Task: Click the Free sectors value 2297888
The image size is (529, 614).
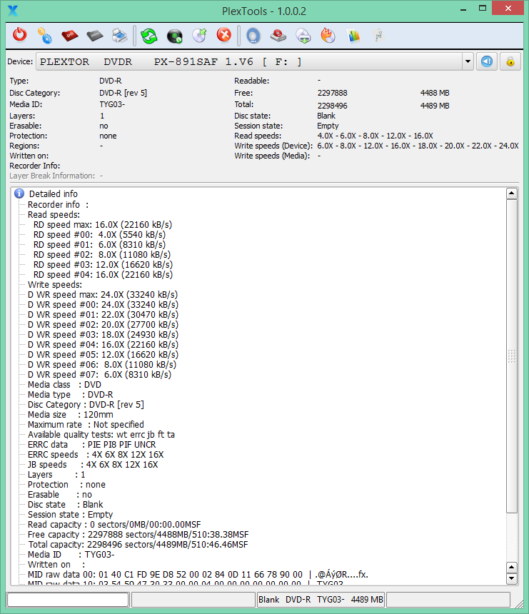Action: tap(332, 93)
